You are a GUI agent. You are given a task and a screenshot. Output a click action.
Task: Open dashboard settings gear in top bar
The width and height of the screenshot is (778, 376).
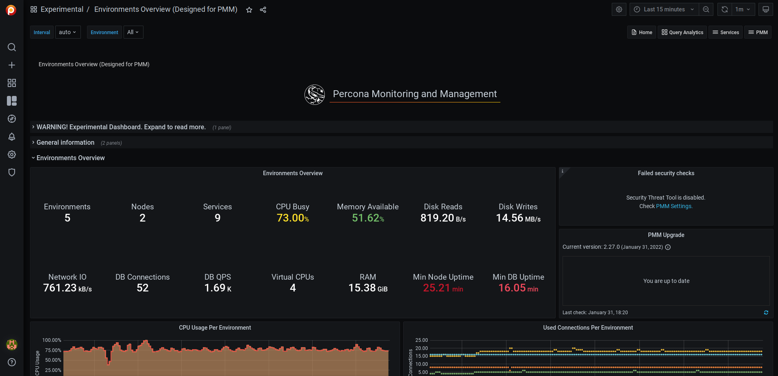point(619,9)
